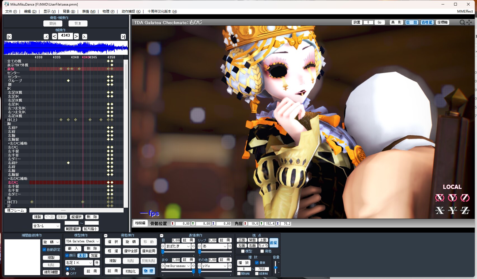Click the 物理 physics button
This screenshot has width=477, height=279.
(148, 271)
